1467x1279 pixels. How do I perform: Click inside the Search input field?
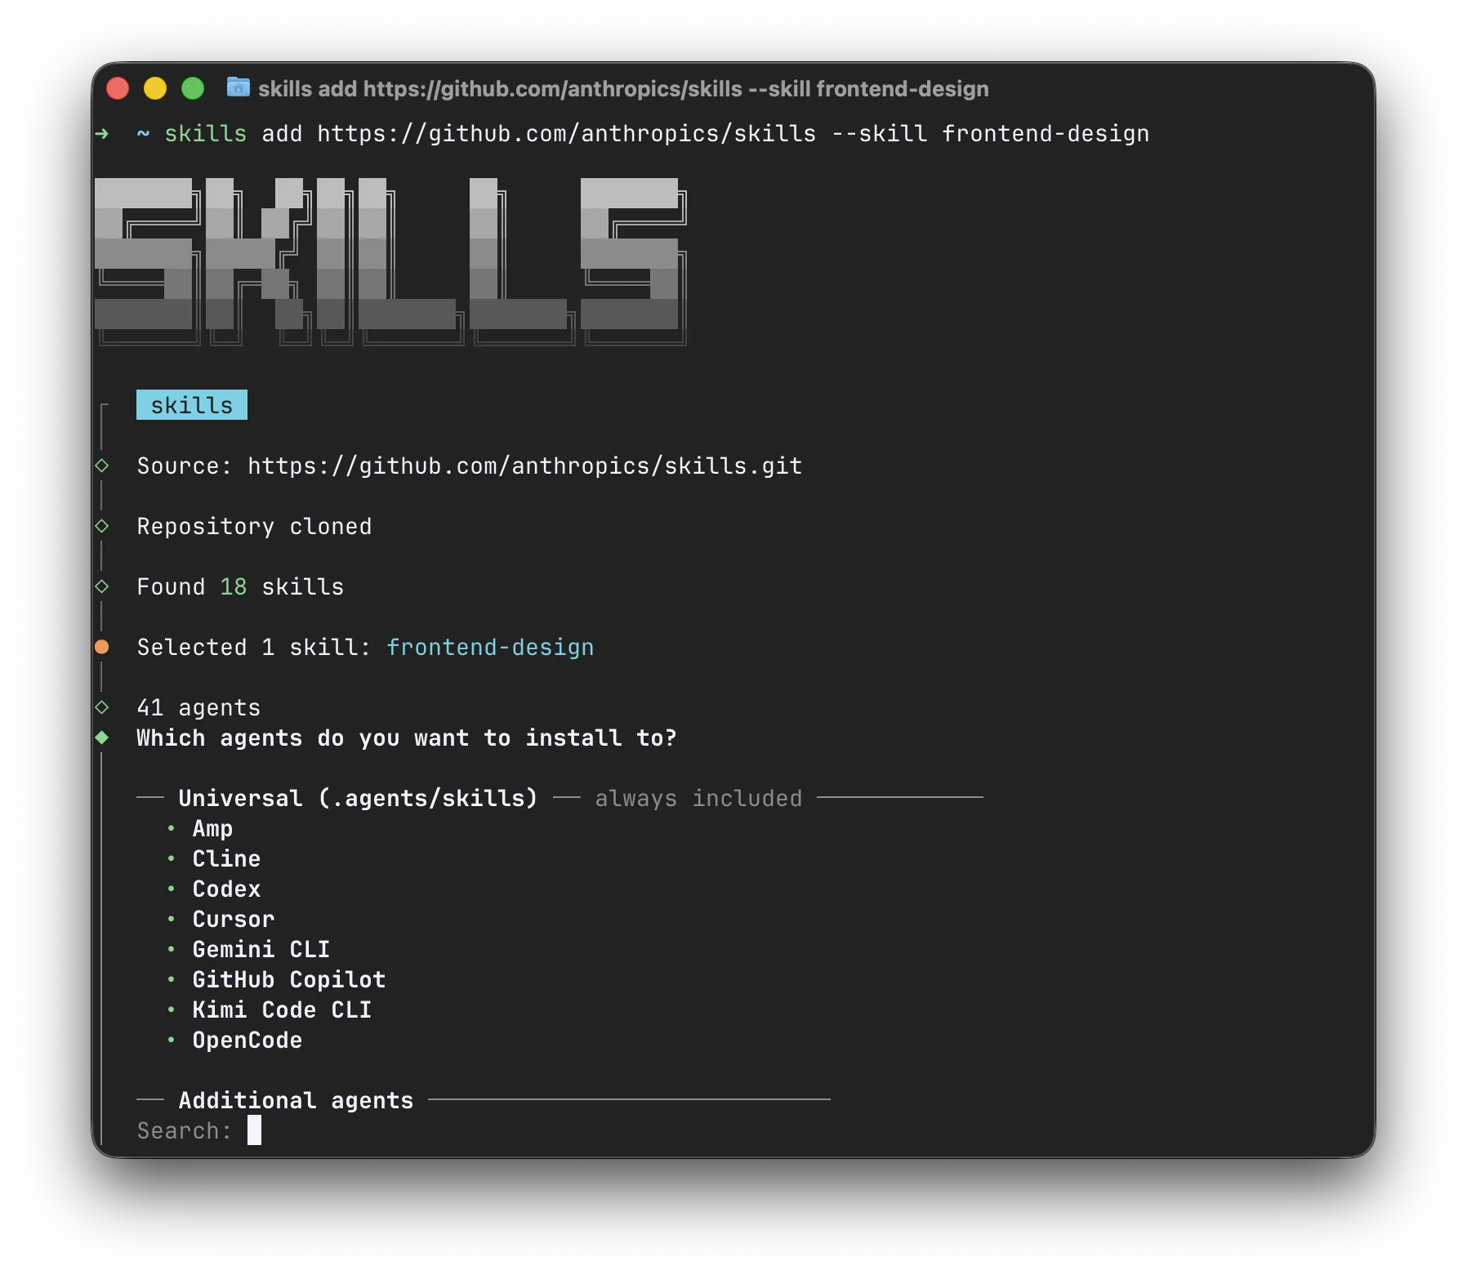tap(256, 1130)
